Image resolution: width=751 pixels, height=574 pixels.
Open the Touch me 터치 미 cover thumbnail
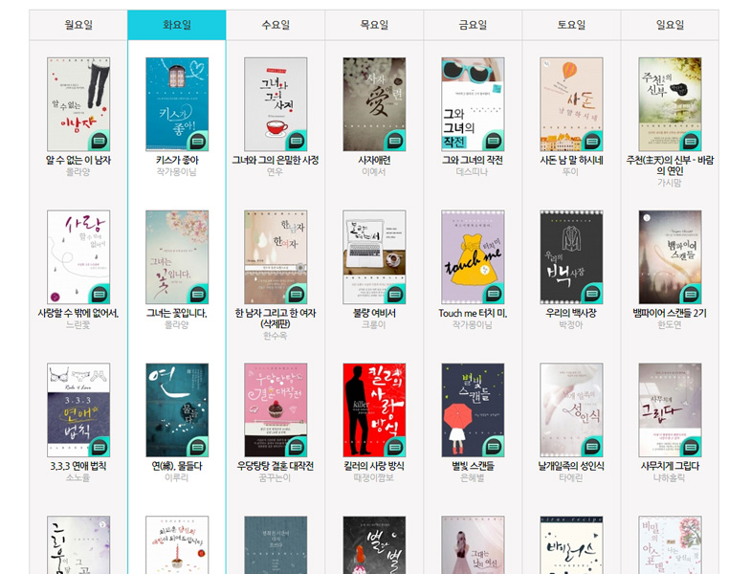pos(473,256)
